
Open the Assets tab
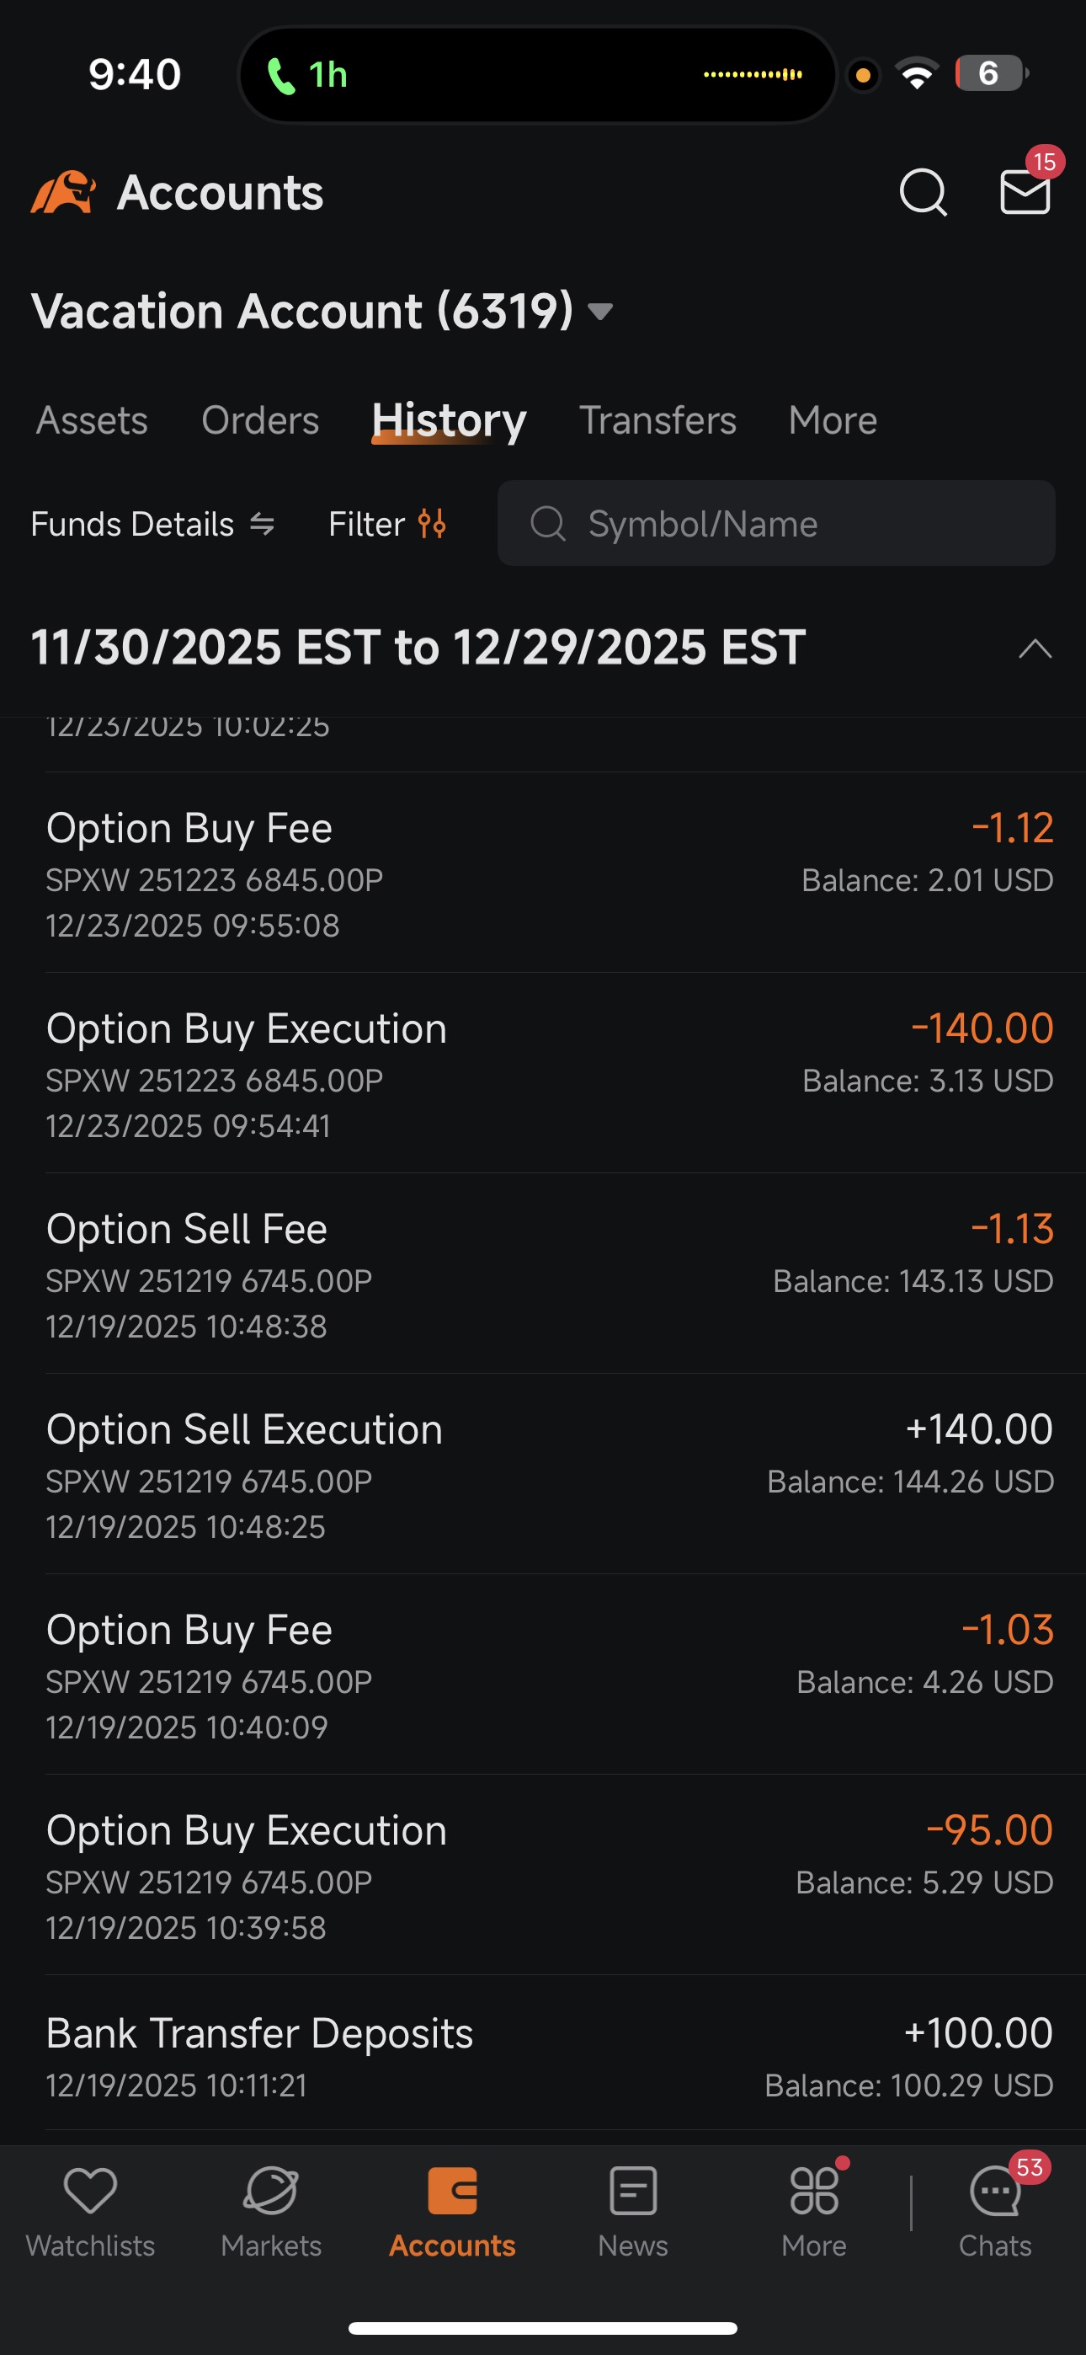click(x=92, y=420)
